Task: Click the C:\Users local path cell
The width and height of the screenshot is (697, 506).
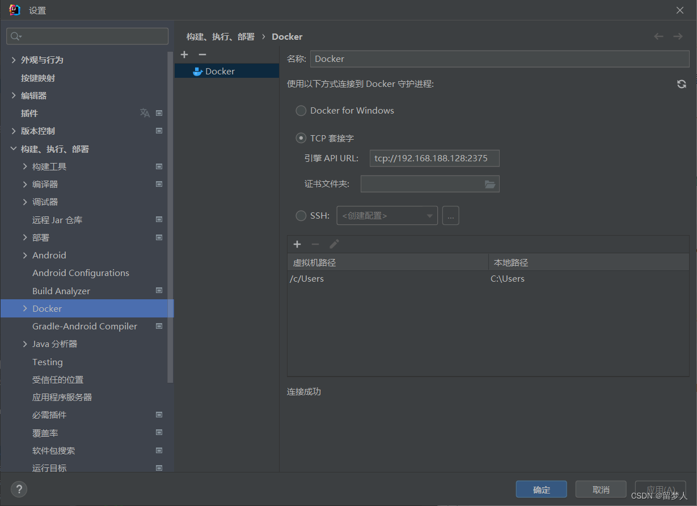Action: pyautogui.click(x=589, y=279)
